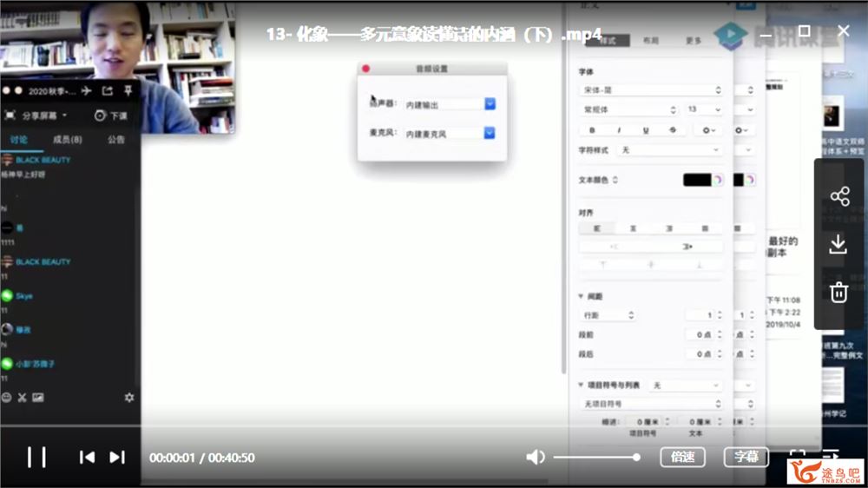Collapse the 间距 spacing section
The image size is (868, 488).
581,296
